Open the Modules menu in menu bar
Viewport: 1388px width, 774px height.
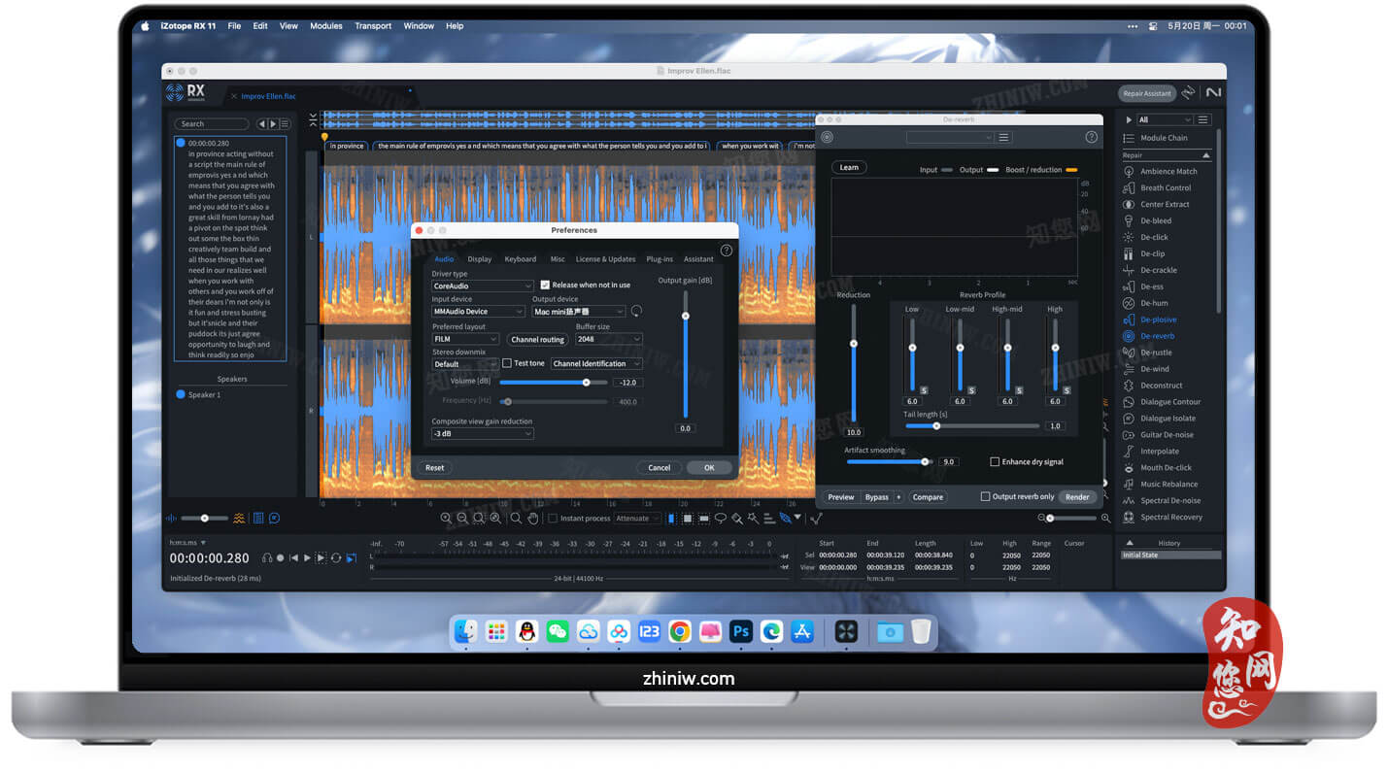point(326,26)
